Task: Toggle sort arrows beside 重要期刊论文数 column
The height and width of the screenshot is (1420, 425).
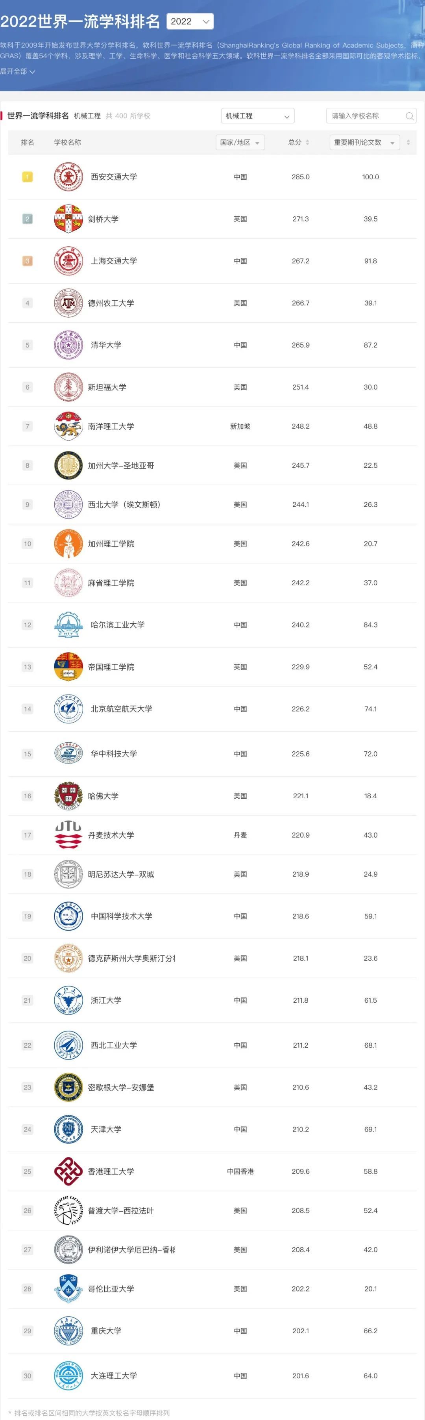Action: point(408,142)
